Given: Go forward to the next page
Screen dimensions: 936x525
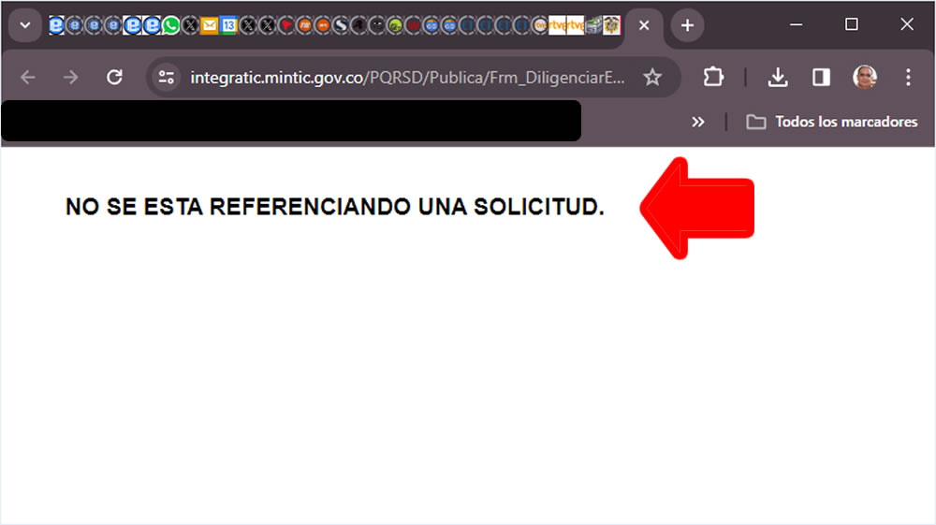Looking at the screenshot, I should (70, 77).
